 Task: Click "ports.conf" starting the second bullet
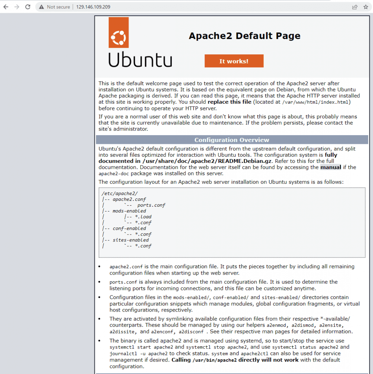tap(123, 282)
